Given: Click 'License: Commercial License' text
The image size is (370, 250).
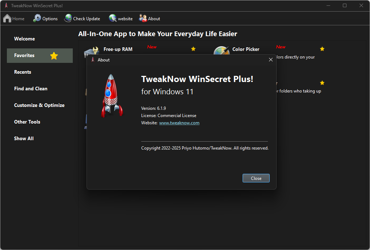Looking at the screenshot, I should tap(169, 116).
